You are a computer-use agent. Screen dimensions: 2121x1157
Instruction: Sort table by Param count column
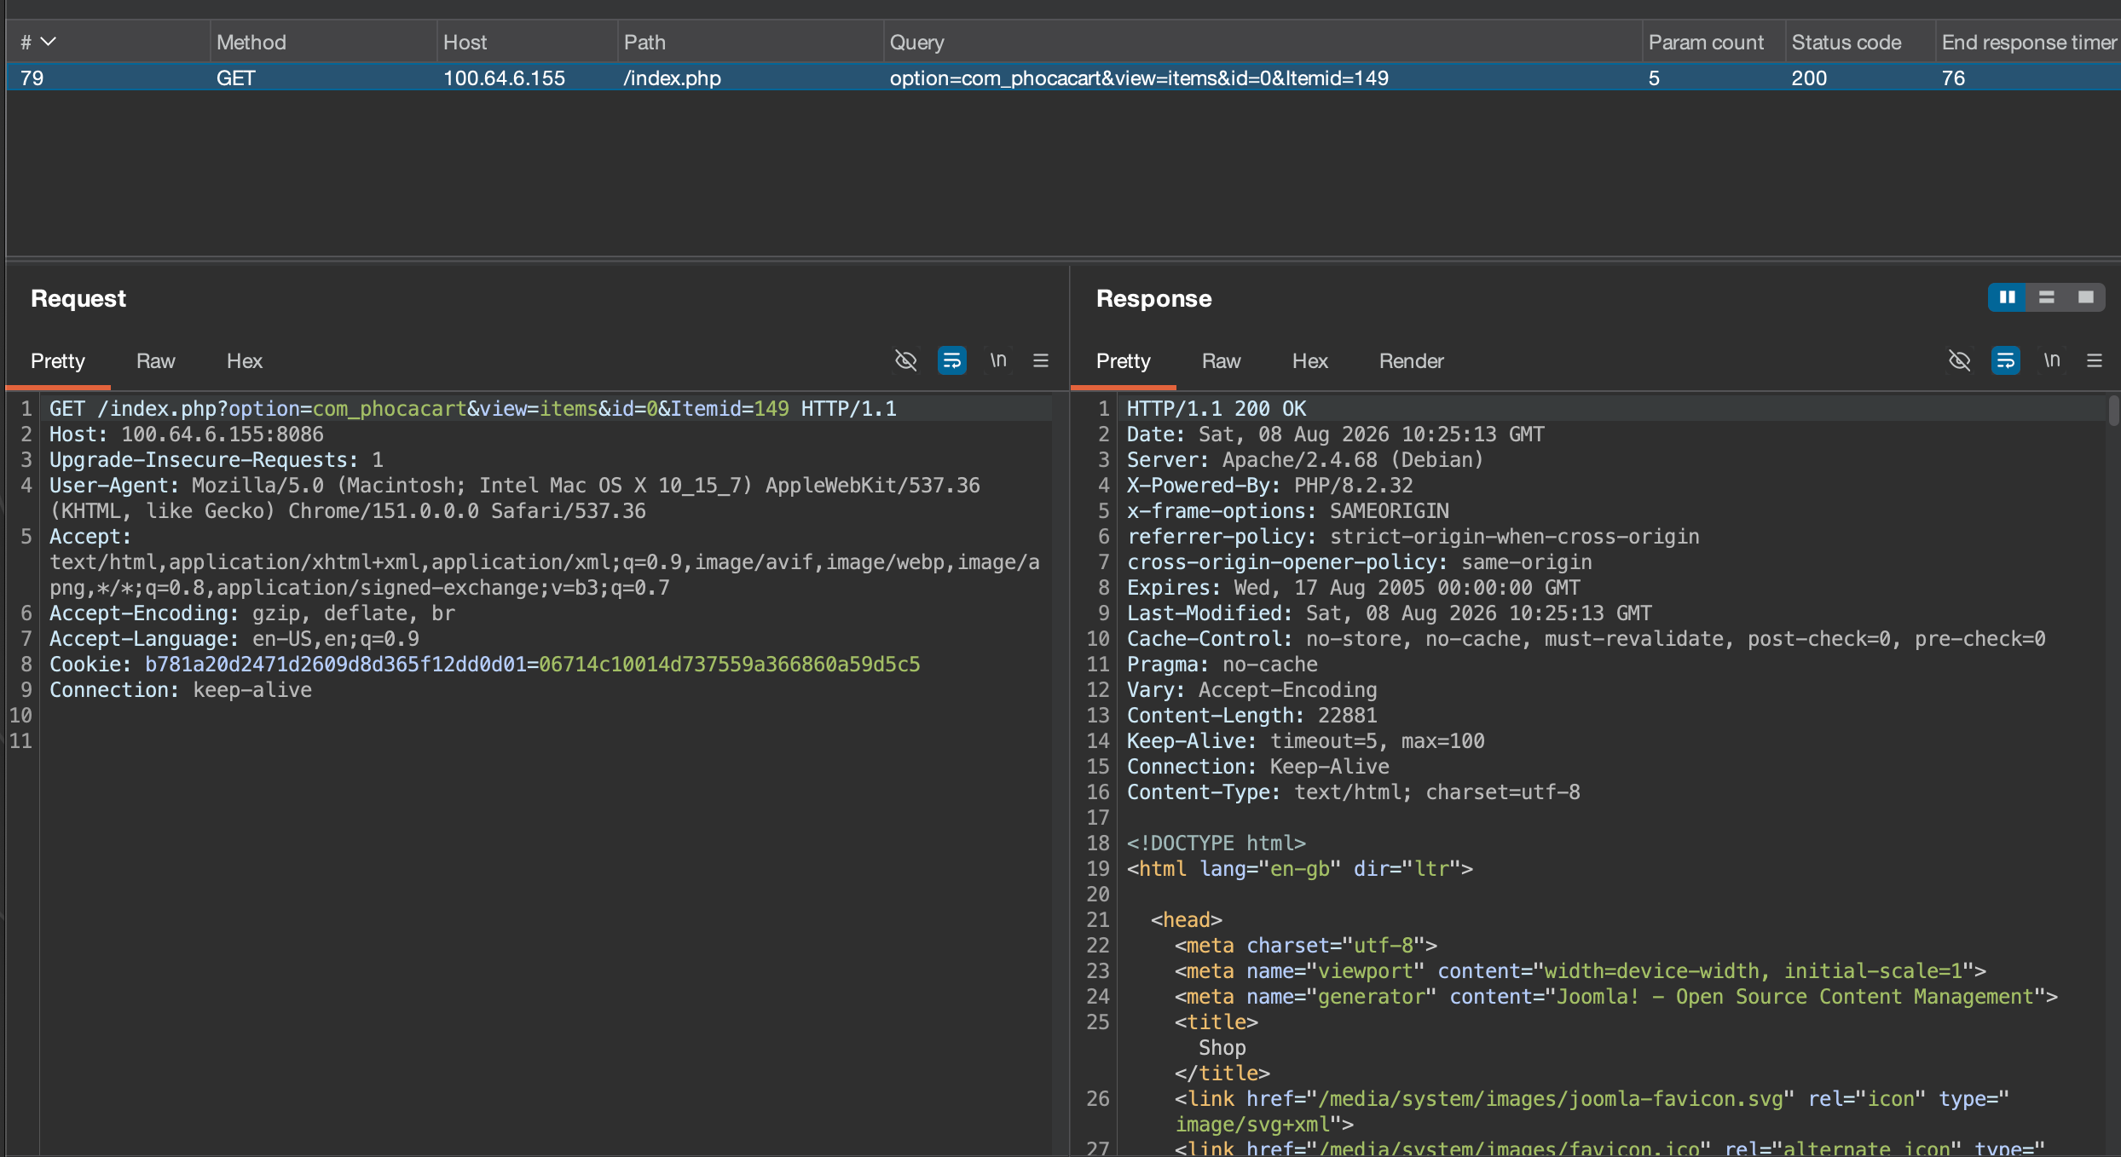point(1714,42)
